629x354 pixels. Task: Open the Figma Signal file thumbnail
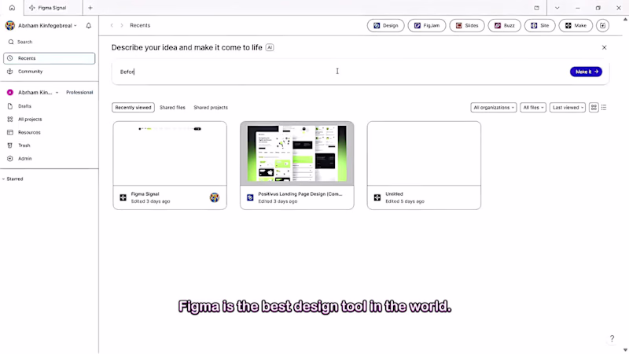[x=170, y=153]
